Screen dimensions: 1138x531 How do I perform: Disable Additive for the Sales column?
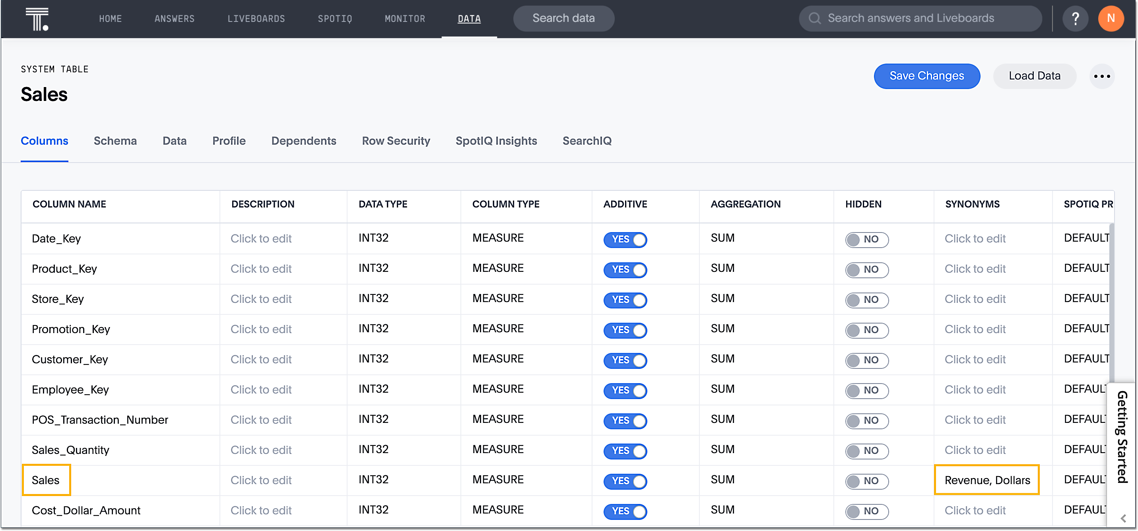(625, 481)
